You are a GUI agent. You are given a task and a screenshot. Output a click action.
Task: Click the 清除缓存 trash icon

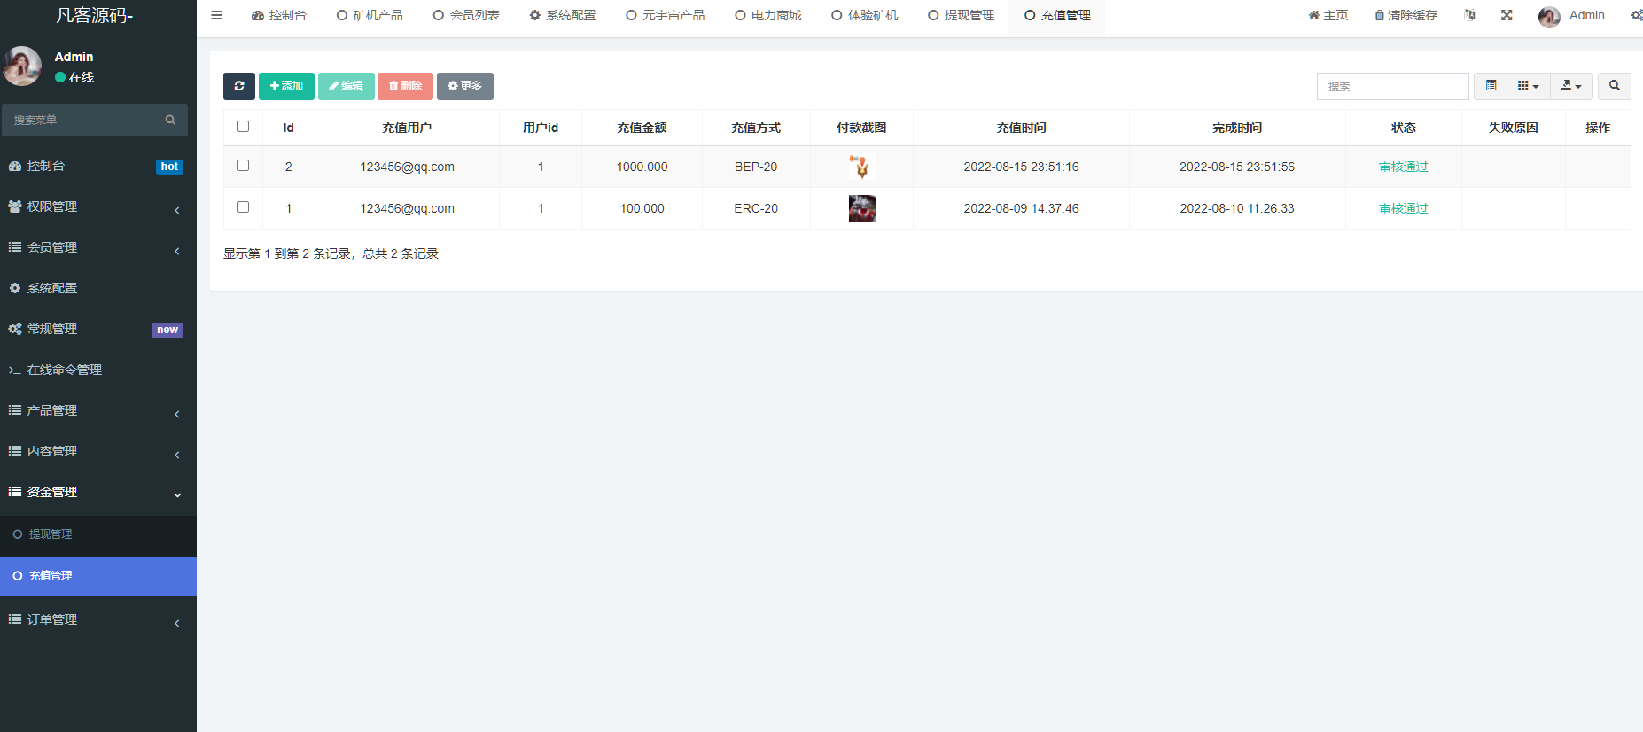(1379, 16)
